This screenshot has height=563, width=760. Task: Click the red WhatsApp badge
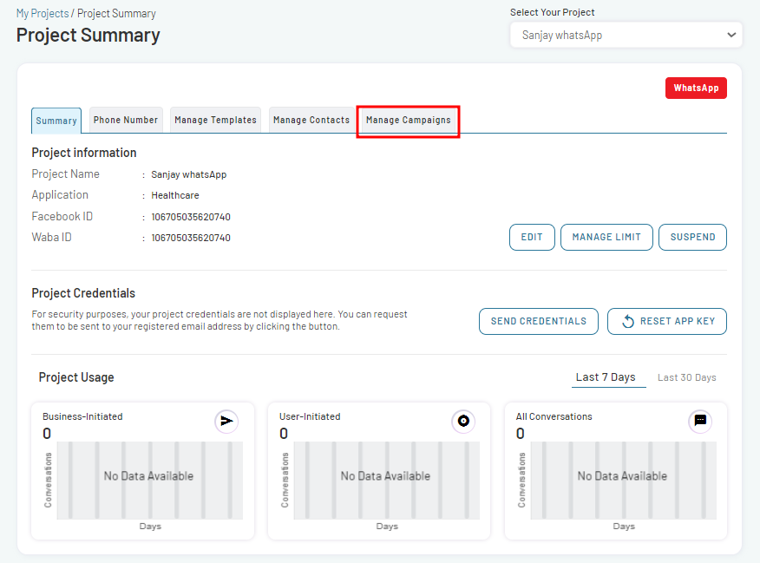tap(696, 88)
